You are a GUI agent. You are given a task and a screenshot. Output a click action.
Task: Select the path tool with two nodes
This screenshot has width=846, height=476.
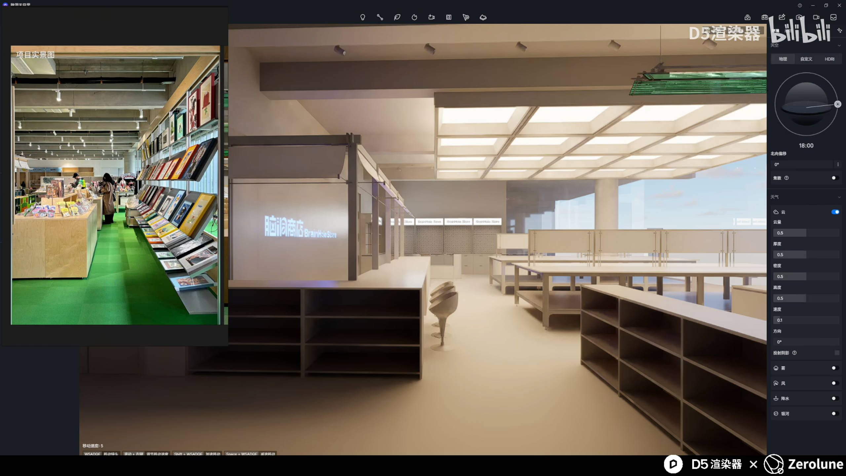[x=380, y=17]
